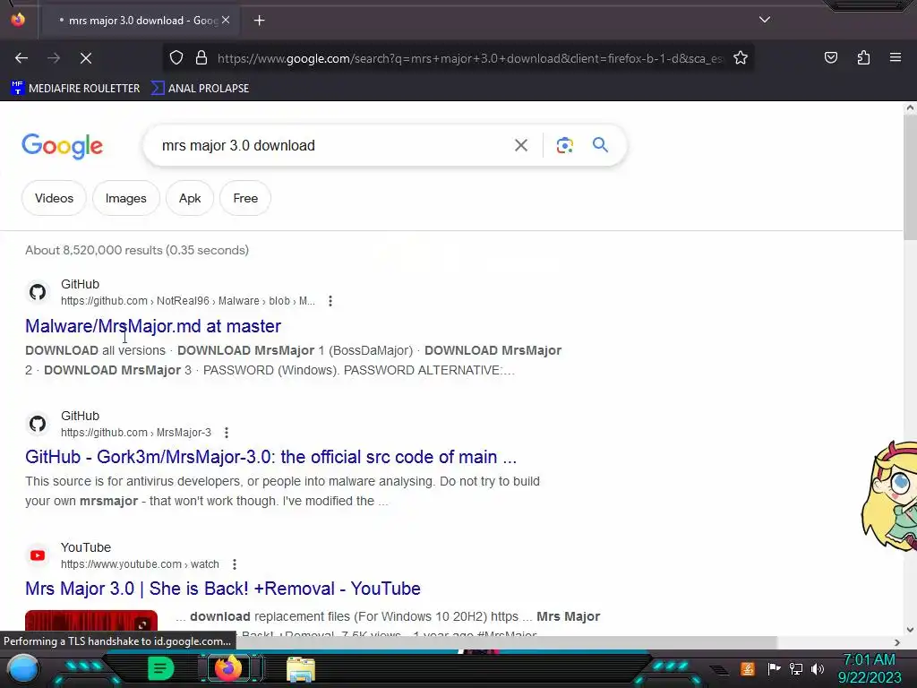The height and width of the screenshot is (688, 917).
Task: Click the Google logo
Action: tap(62, 146)
